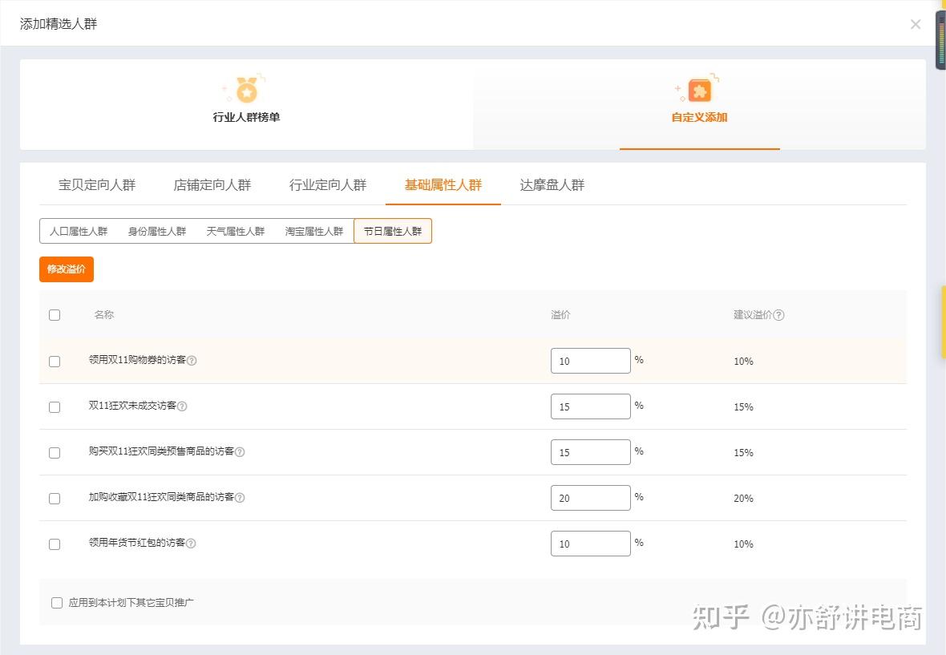
Task: Click the 自定义添加 puzzle icon
Action: coord(699,91)
